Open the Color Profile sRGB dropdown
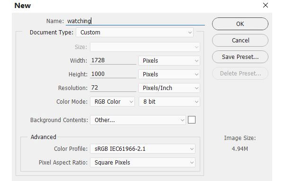Screen dimensions: 284x181 143,149
